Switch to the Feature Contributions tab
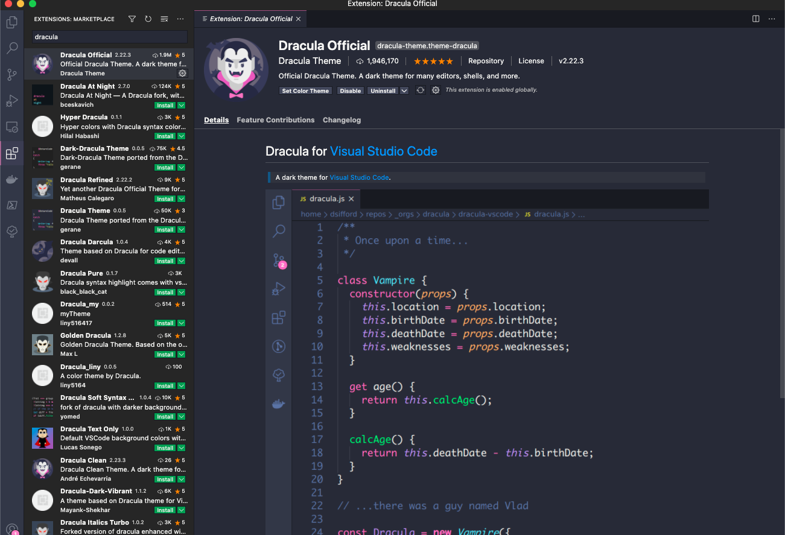785x535 pixels. pyautogui.click(x=276, y=120)
